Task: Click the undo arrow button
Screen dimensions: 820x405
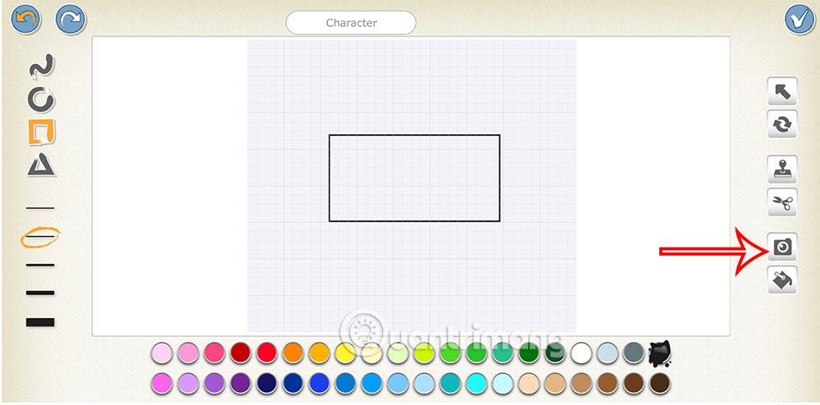Action: coord(26,19)
